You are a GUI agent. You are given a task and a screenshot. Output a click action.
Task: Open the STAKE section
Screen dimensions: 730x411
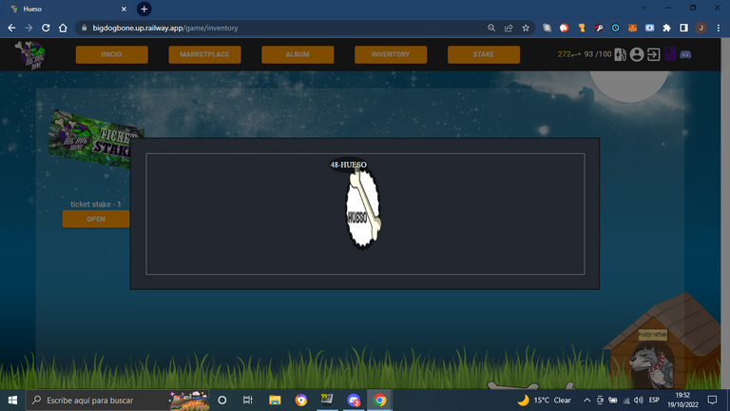(484, 54)
